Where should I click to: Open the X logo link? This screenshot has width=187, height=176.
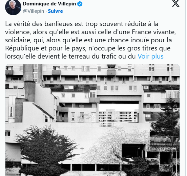coord(176,3)
